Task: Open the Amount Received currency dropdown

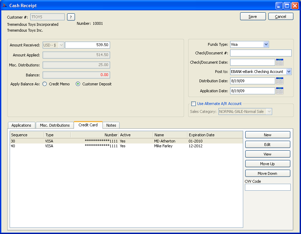Action: coord(61,45)
